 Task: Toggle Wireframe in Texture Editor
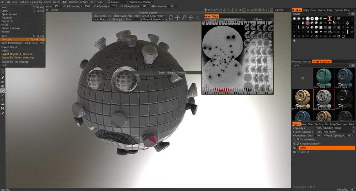pyautogui.click(x=230, y=19)
